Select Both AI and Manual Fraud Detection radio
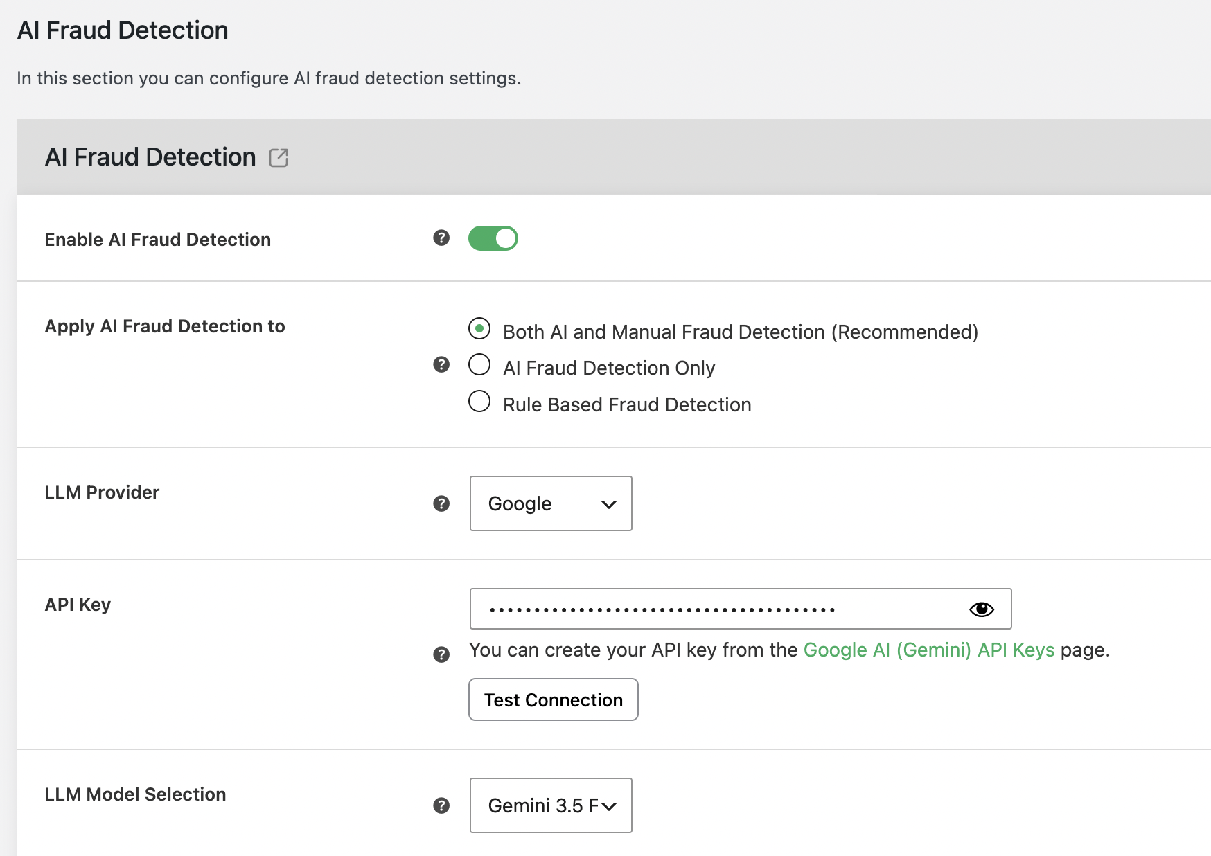The height and width of the screenshot is (856, 1211). 479,328
